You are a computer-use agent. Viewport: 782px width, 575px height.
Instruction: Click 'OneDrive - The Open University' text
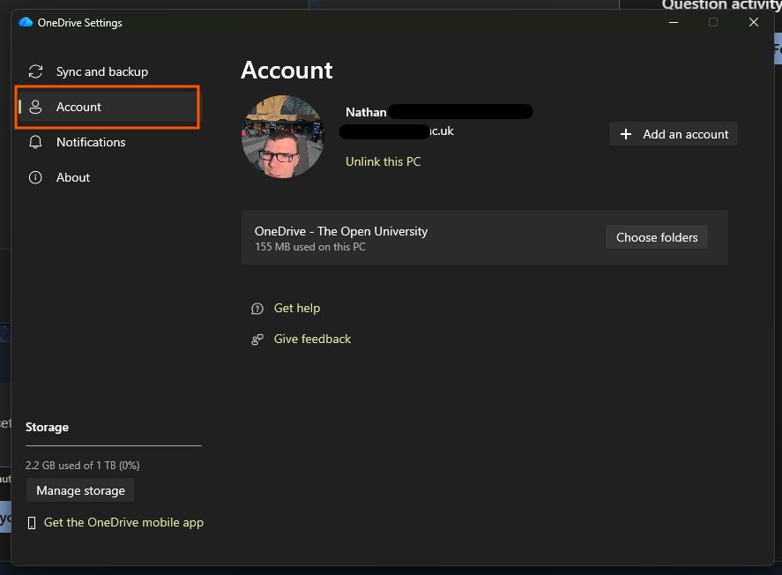tap(341, 231)
